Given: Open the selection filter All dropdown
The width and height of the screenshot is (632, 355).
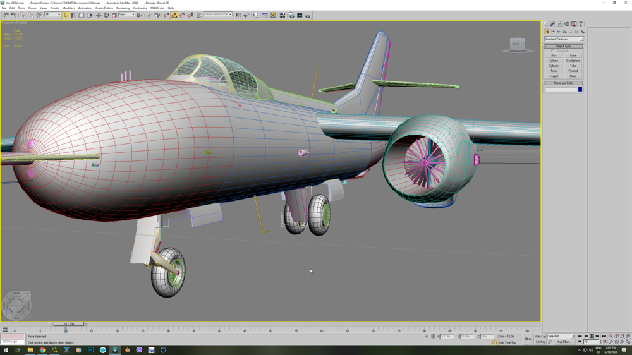Looking at the screenshot, I should coord(52,15).
